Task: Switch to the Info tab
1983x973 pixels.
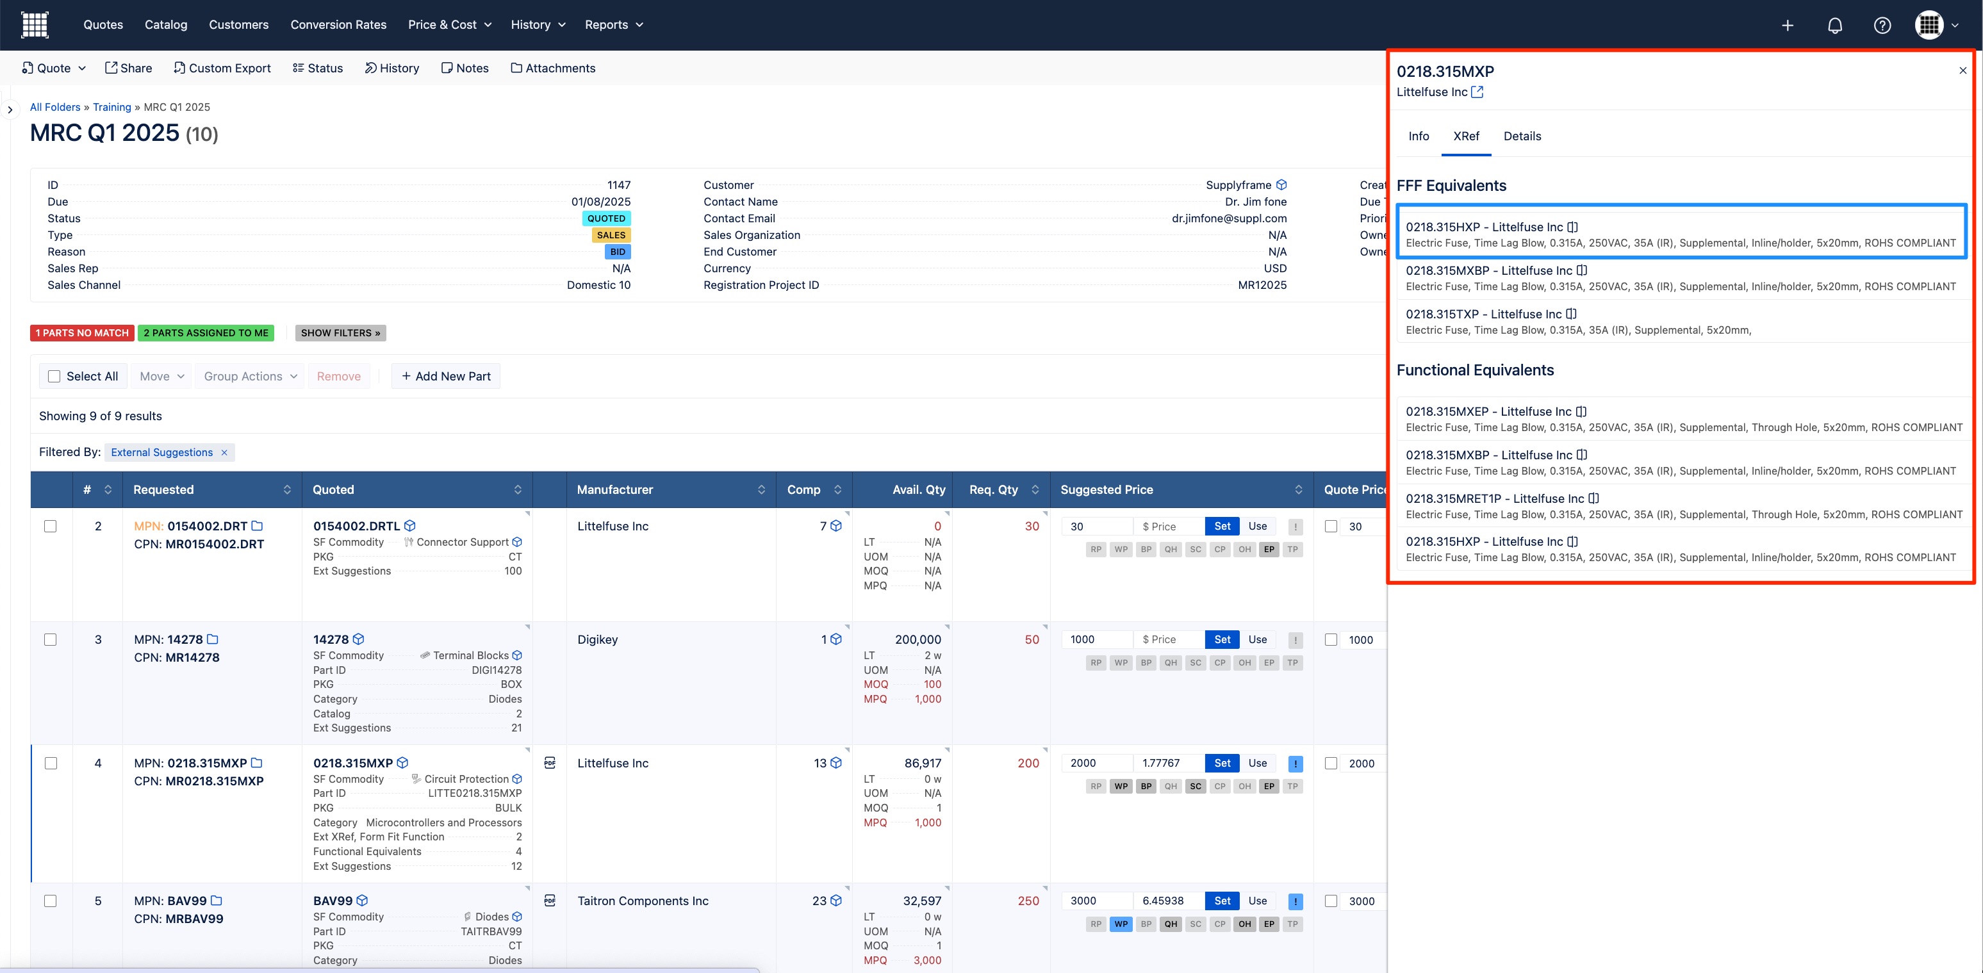Action: (1419, 136)
